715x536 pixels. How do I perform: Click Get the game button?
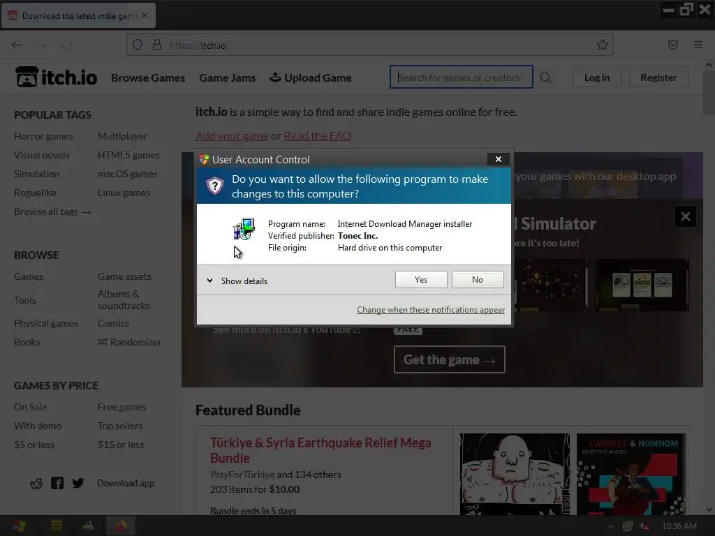(x=449, y=359)
